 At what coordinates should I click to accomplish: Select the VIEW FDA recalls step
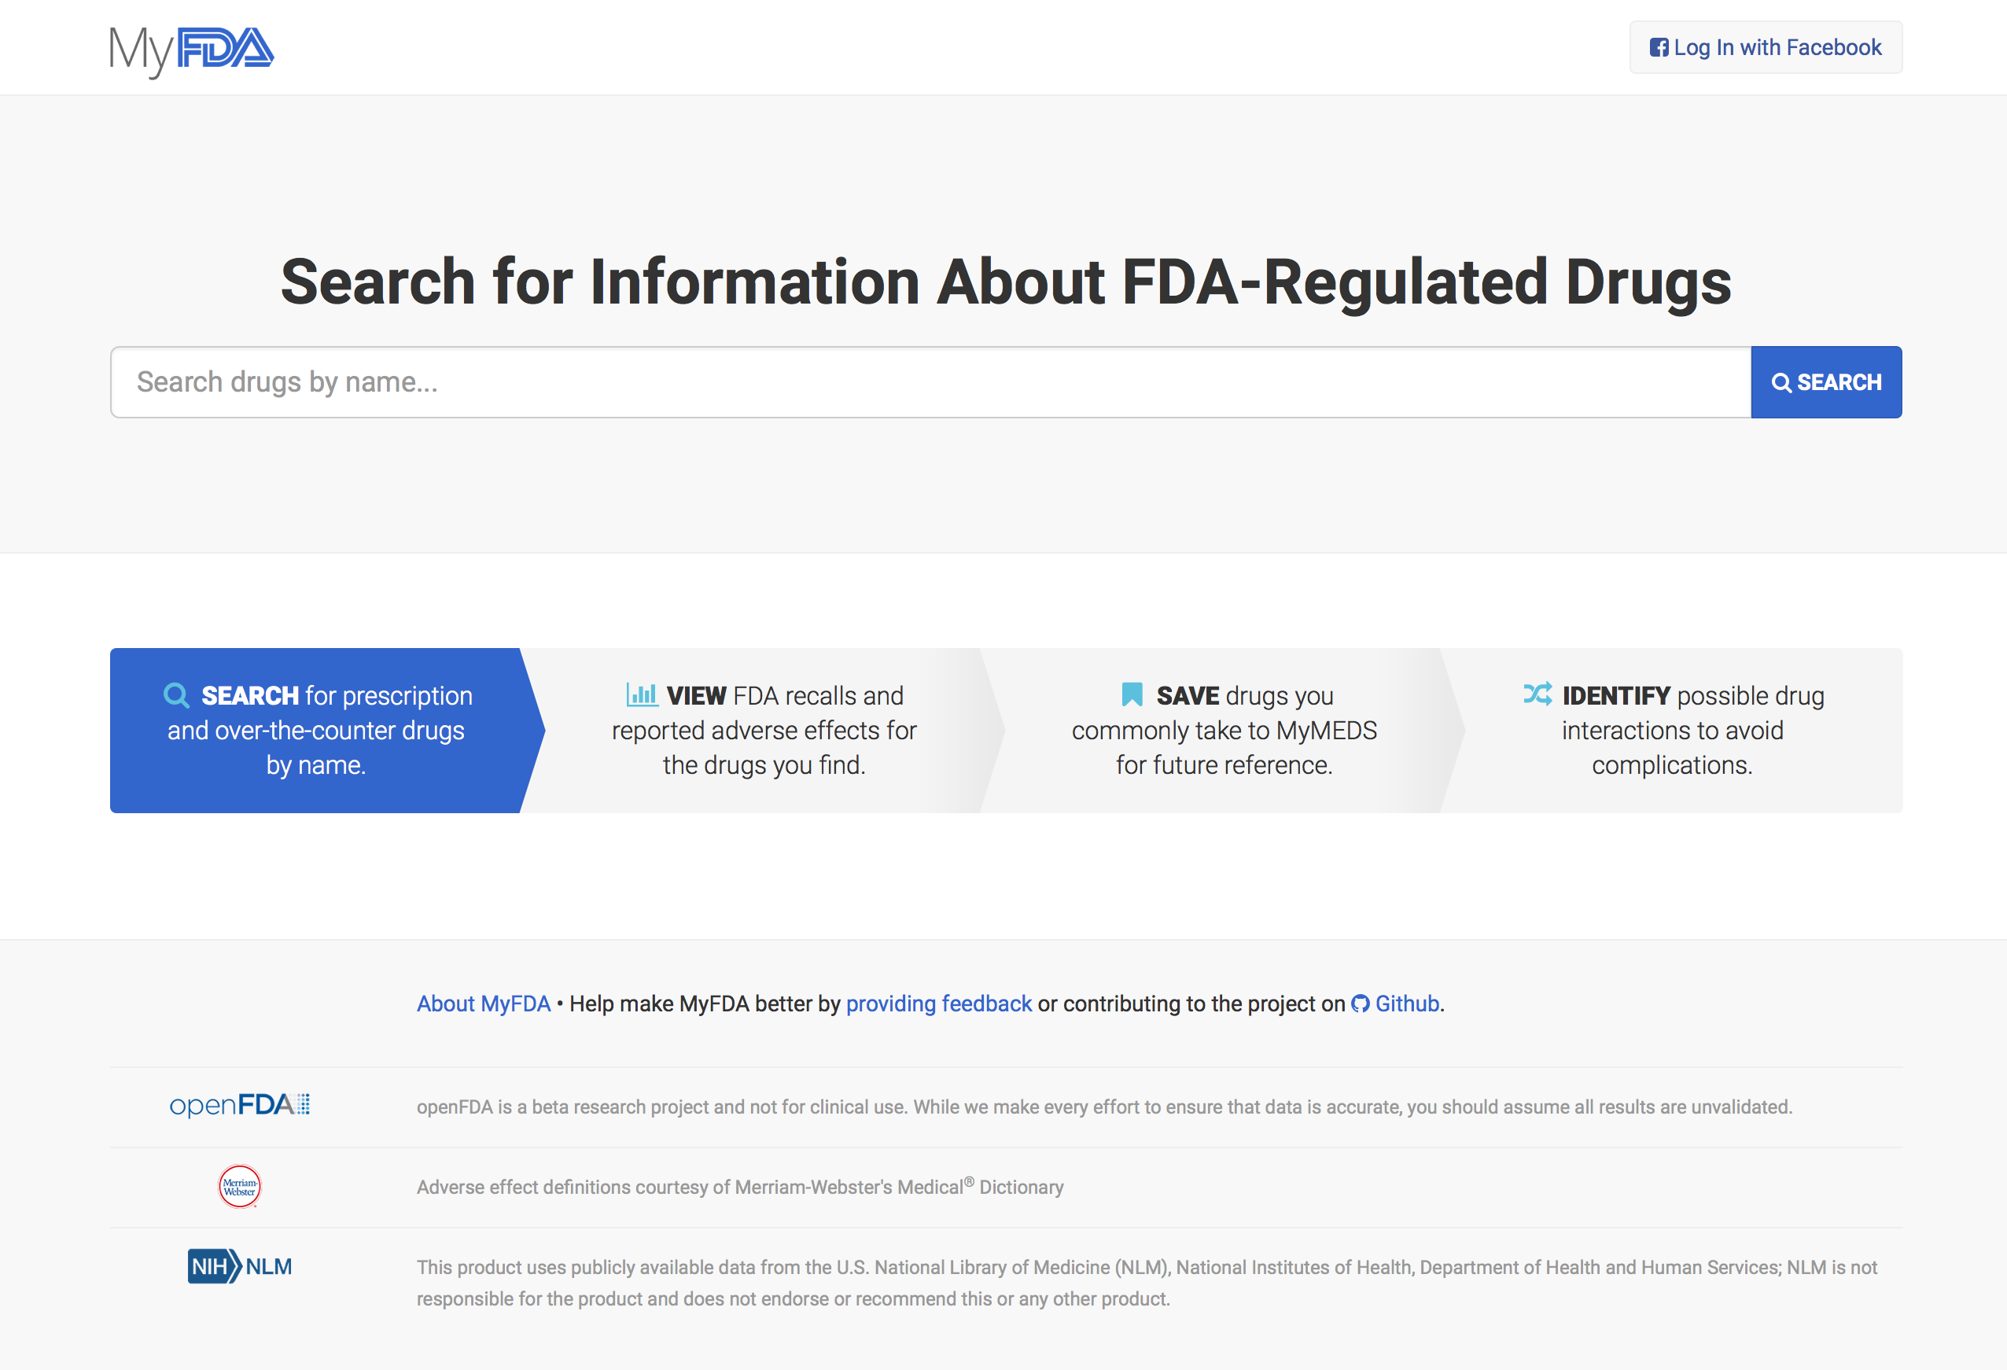pyautogui.click(x=764, y=730)
